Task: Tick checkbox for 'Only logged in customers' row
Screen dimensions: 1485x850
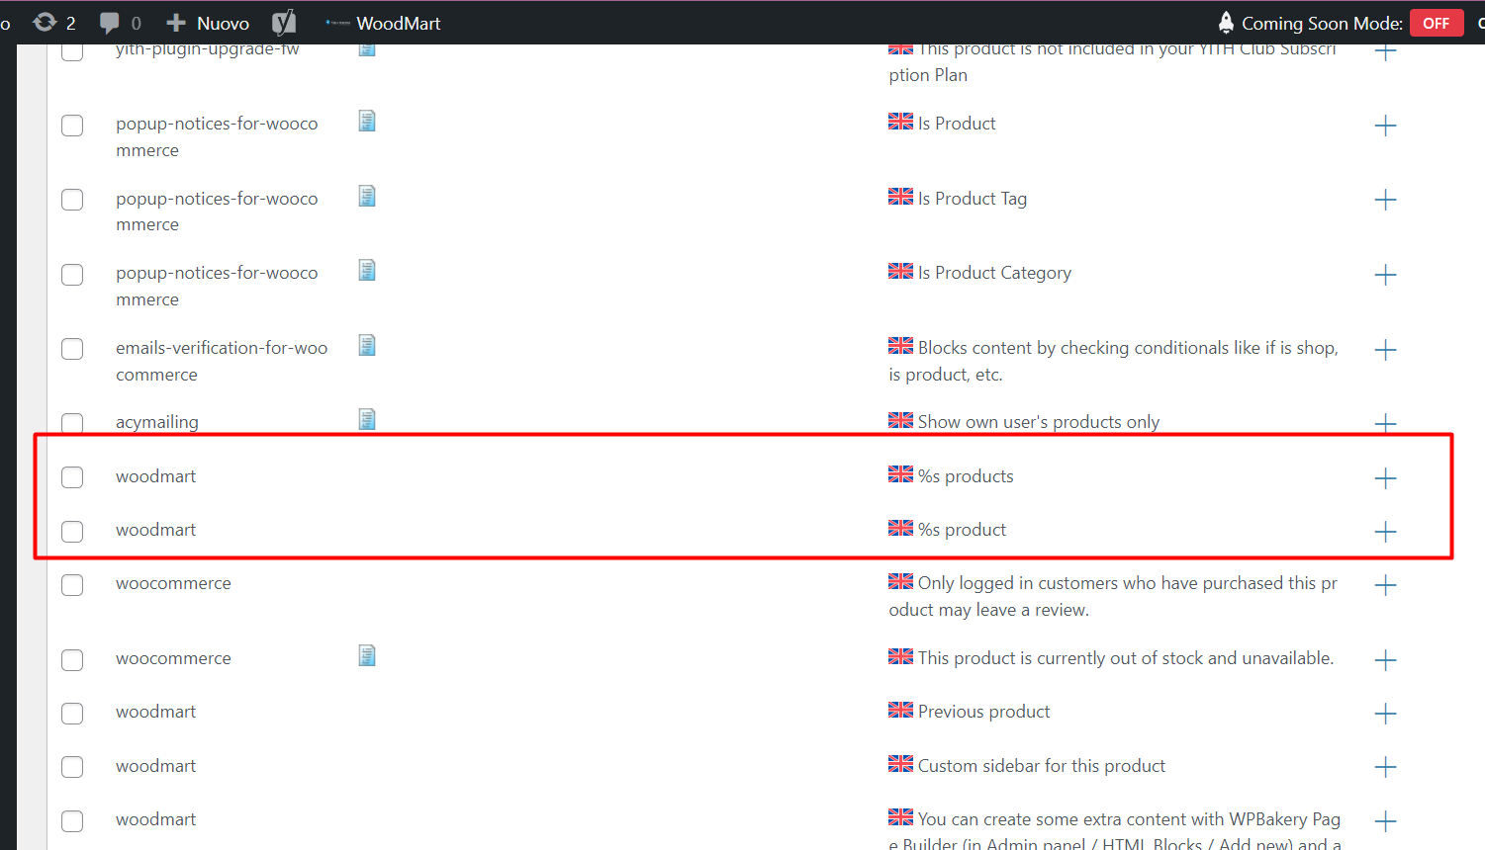Action: (72, 584)
